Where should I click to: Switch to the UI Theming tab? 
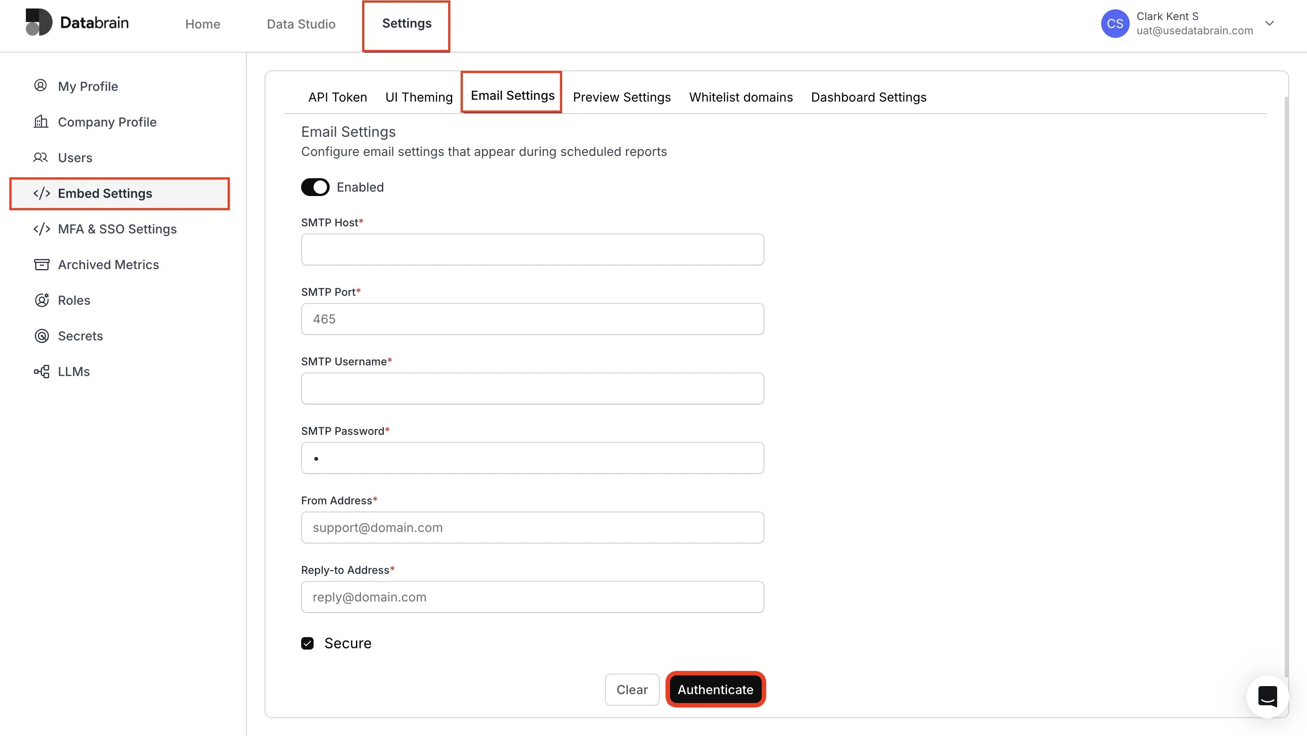click(x=419, y=97)
